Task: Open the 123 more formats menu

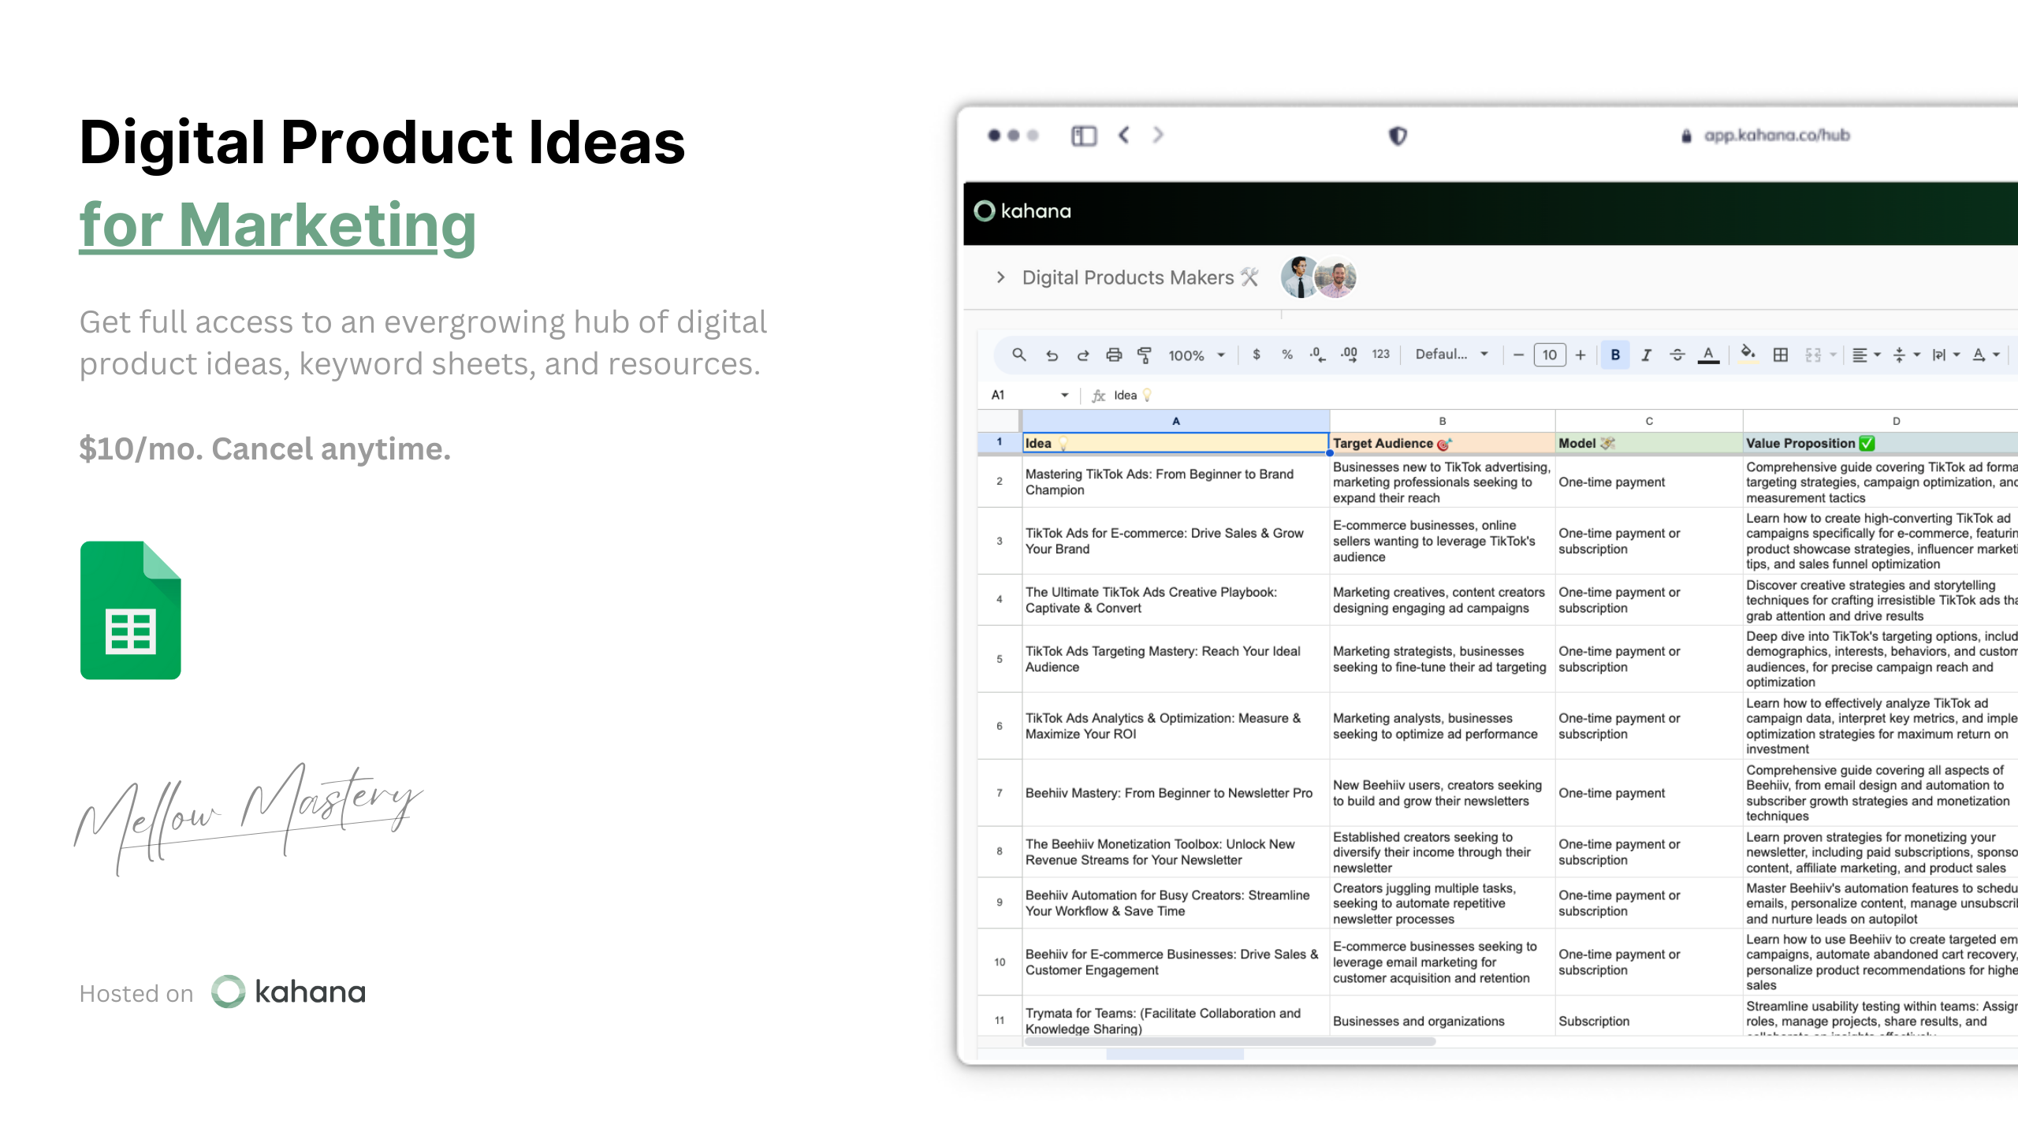Action: [1381, 355]
